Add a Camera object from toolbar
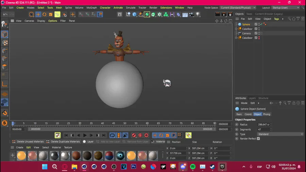Screen dimensions: 306x172 (191, 14)
